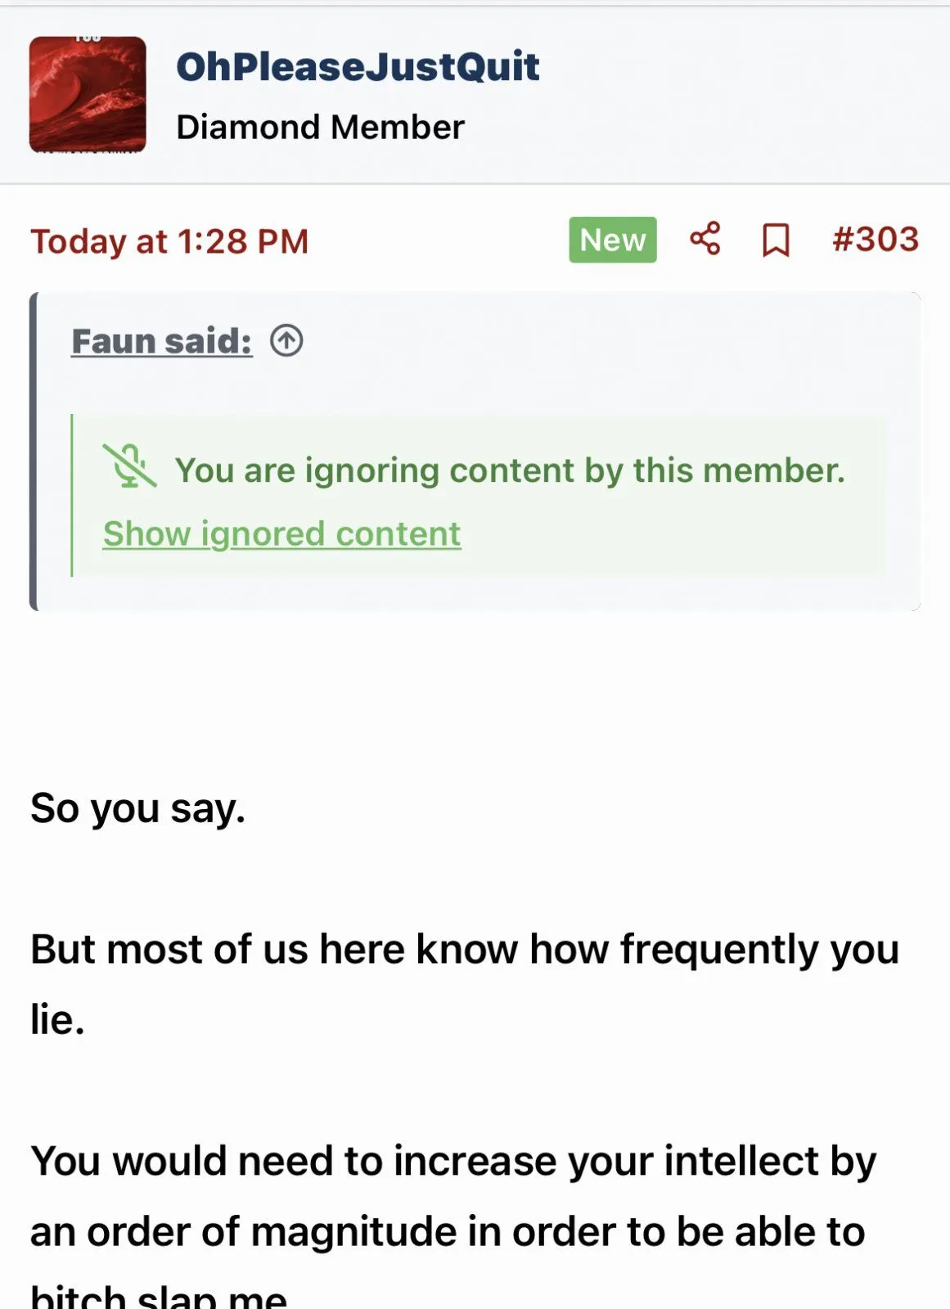Viewport: 950px width, 1309px height.
Task: Bookmark this post with the bookmark icon
Action: click(x=775, y=241)
